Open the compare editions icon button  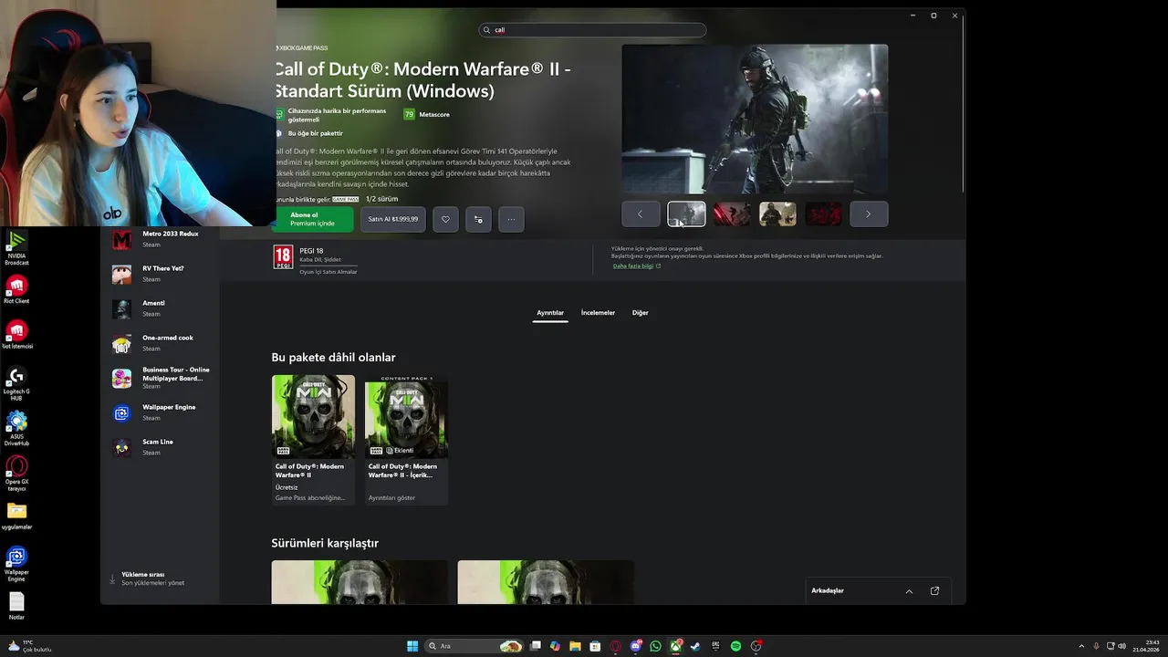478,219
